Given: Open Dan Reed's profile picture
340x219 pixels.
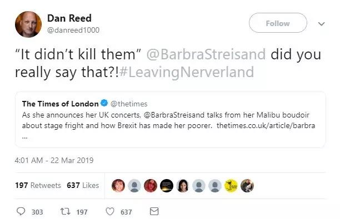Looking at the screenshot, I should (x=28, y=24).
